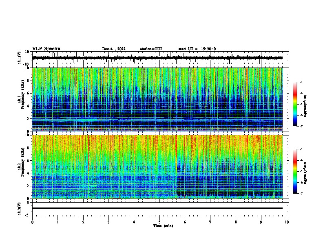The height and width of the screenshot is (249, 323).
Task: Click time axis tick label "5"
Action: 159,222
